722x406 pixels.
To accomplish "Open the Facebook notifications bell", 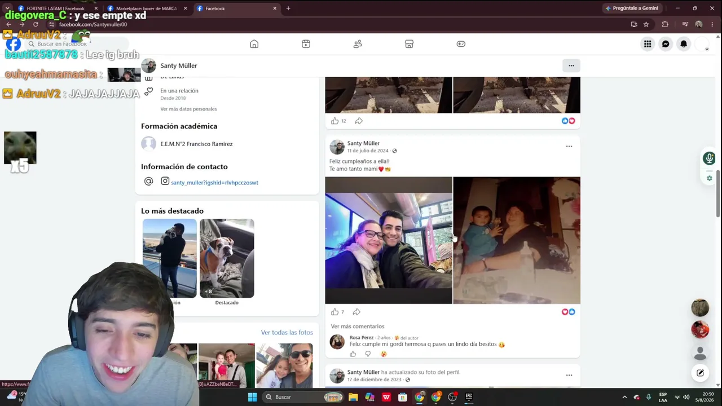I will coord(684,44).
